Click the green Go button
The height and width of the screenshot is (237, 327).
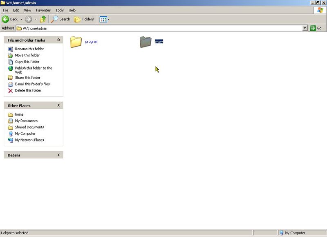pos(316,28)
